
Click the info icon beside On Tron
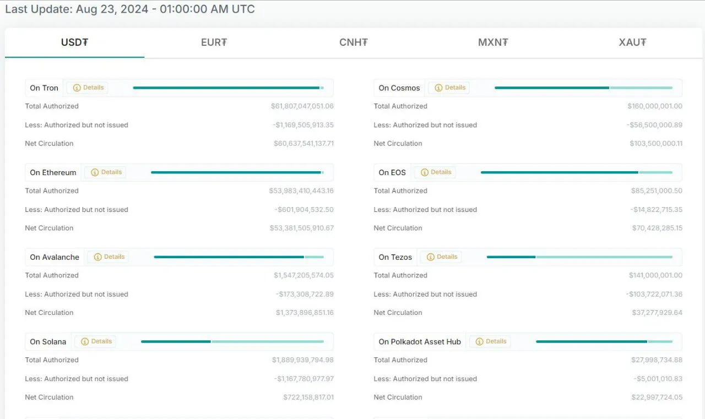[77, 88]
